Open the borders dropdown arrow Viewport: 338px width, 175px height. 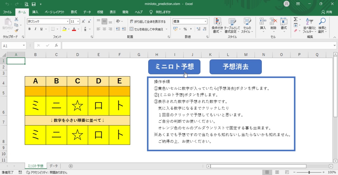[57, 29]
